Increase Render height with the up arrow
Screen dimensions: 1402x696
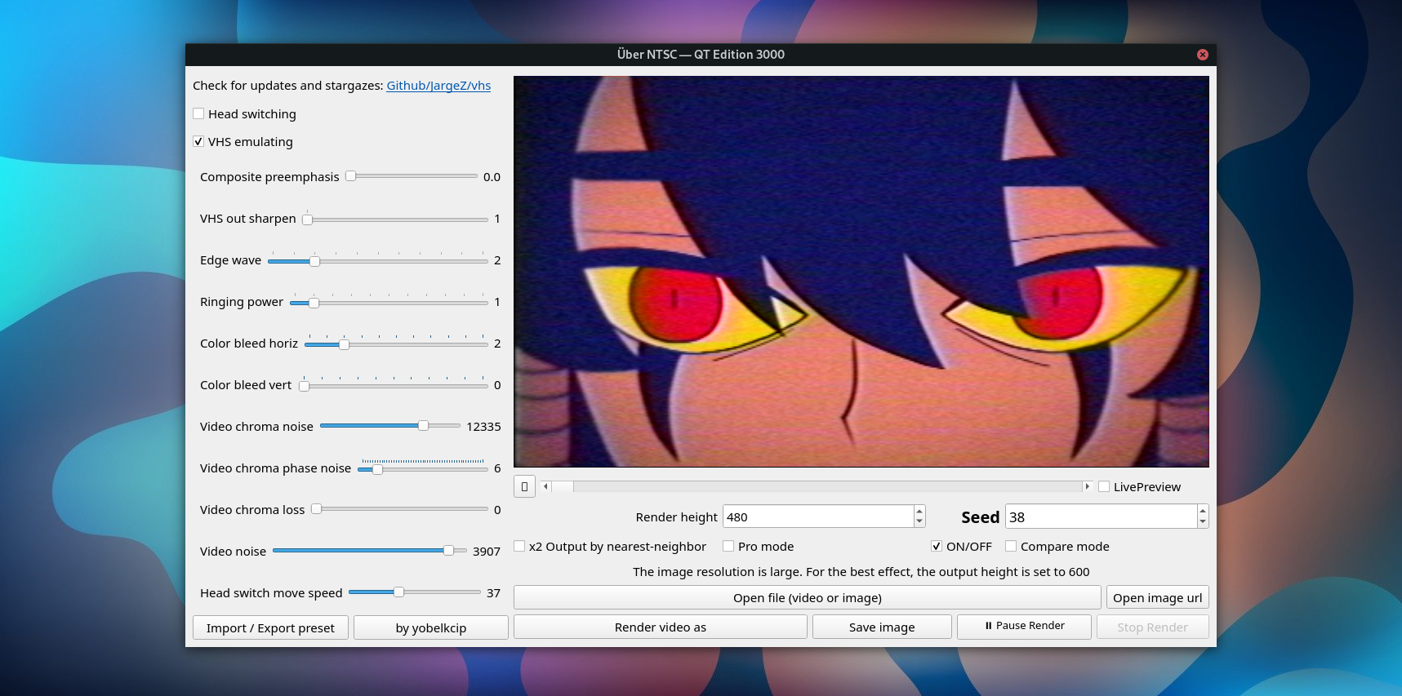point(919,512)
